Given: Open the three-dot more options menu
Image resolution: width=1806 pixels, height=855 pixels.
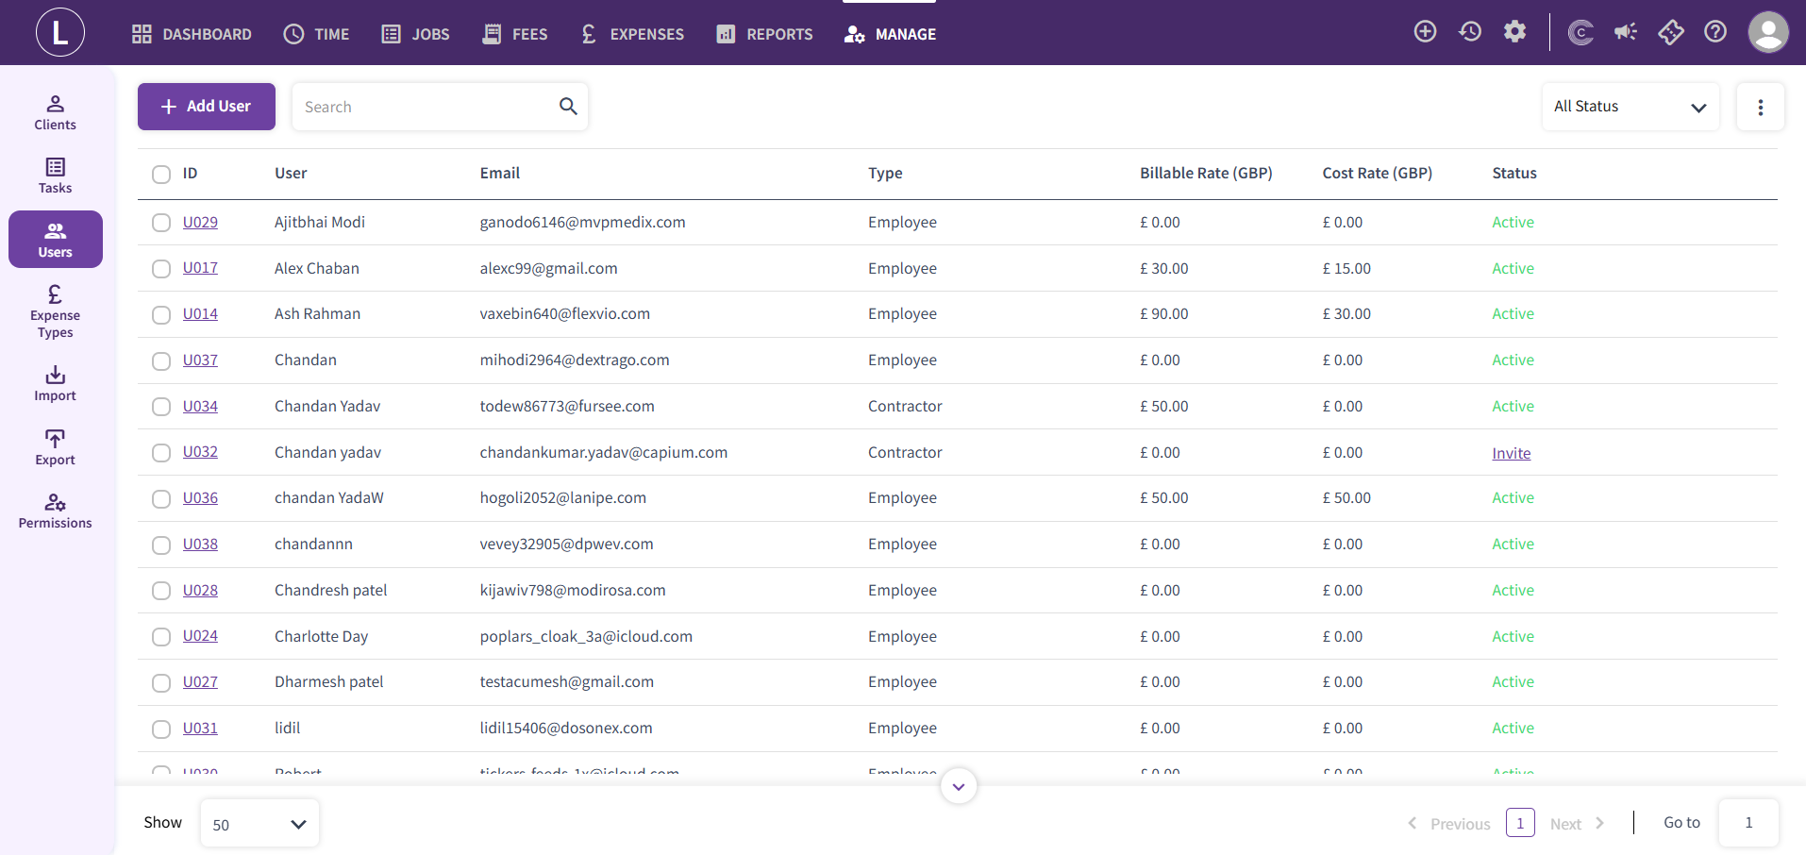Looking at the screenshot, I should pos(1760,108).
